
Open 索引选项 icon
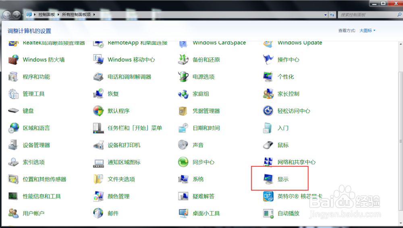[x=13, y=162]
